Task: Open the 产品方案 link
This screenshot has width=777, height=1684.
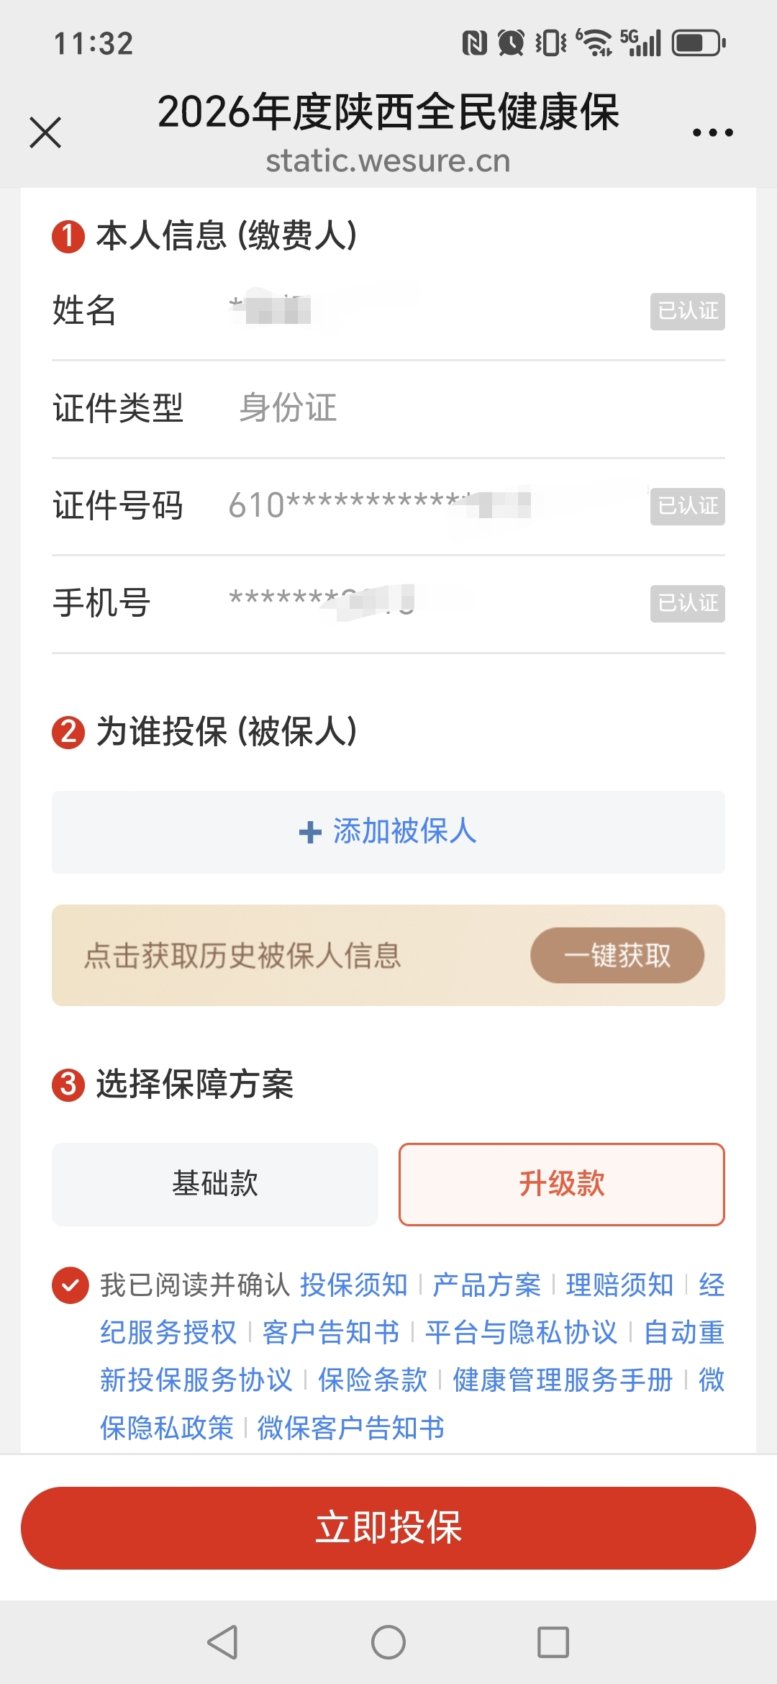Action: click(486, 1285)
